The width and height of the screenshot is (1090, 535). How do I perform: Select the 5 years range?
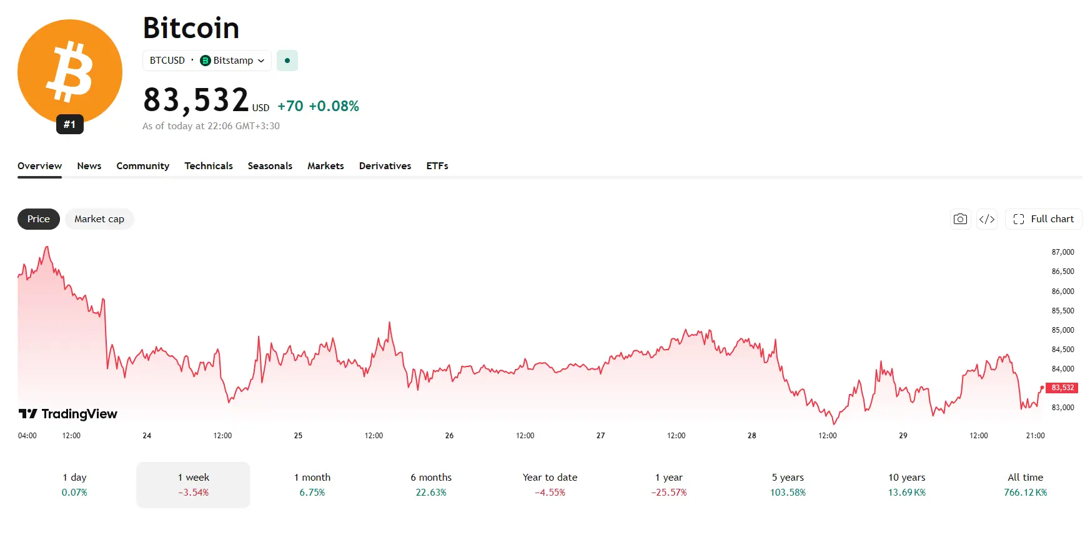tap(788, 485)
